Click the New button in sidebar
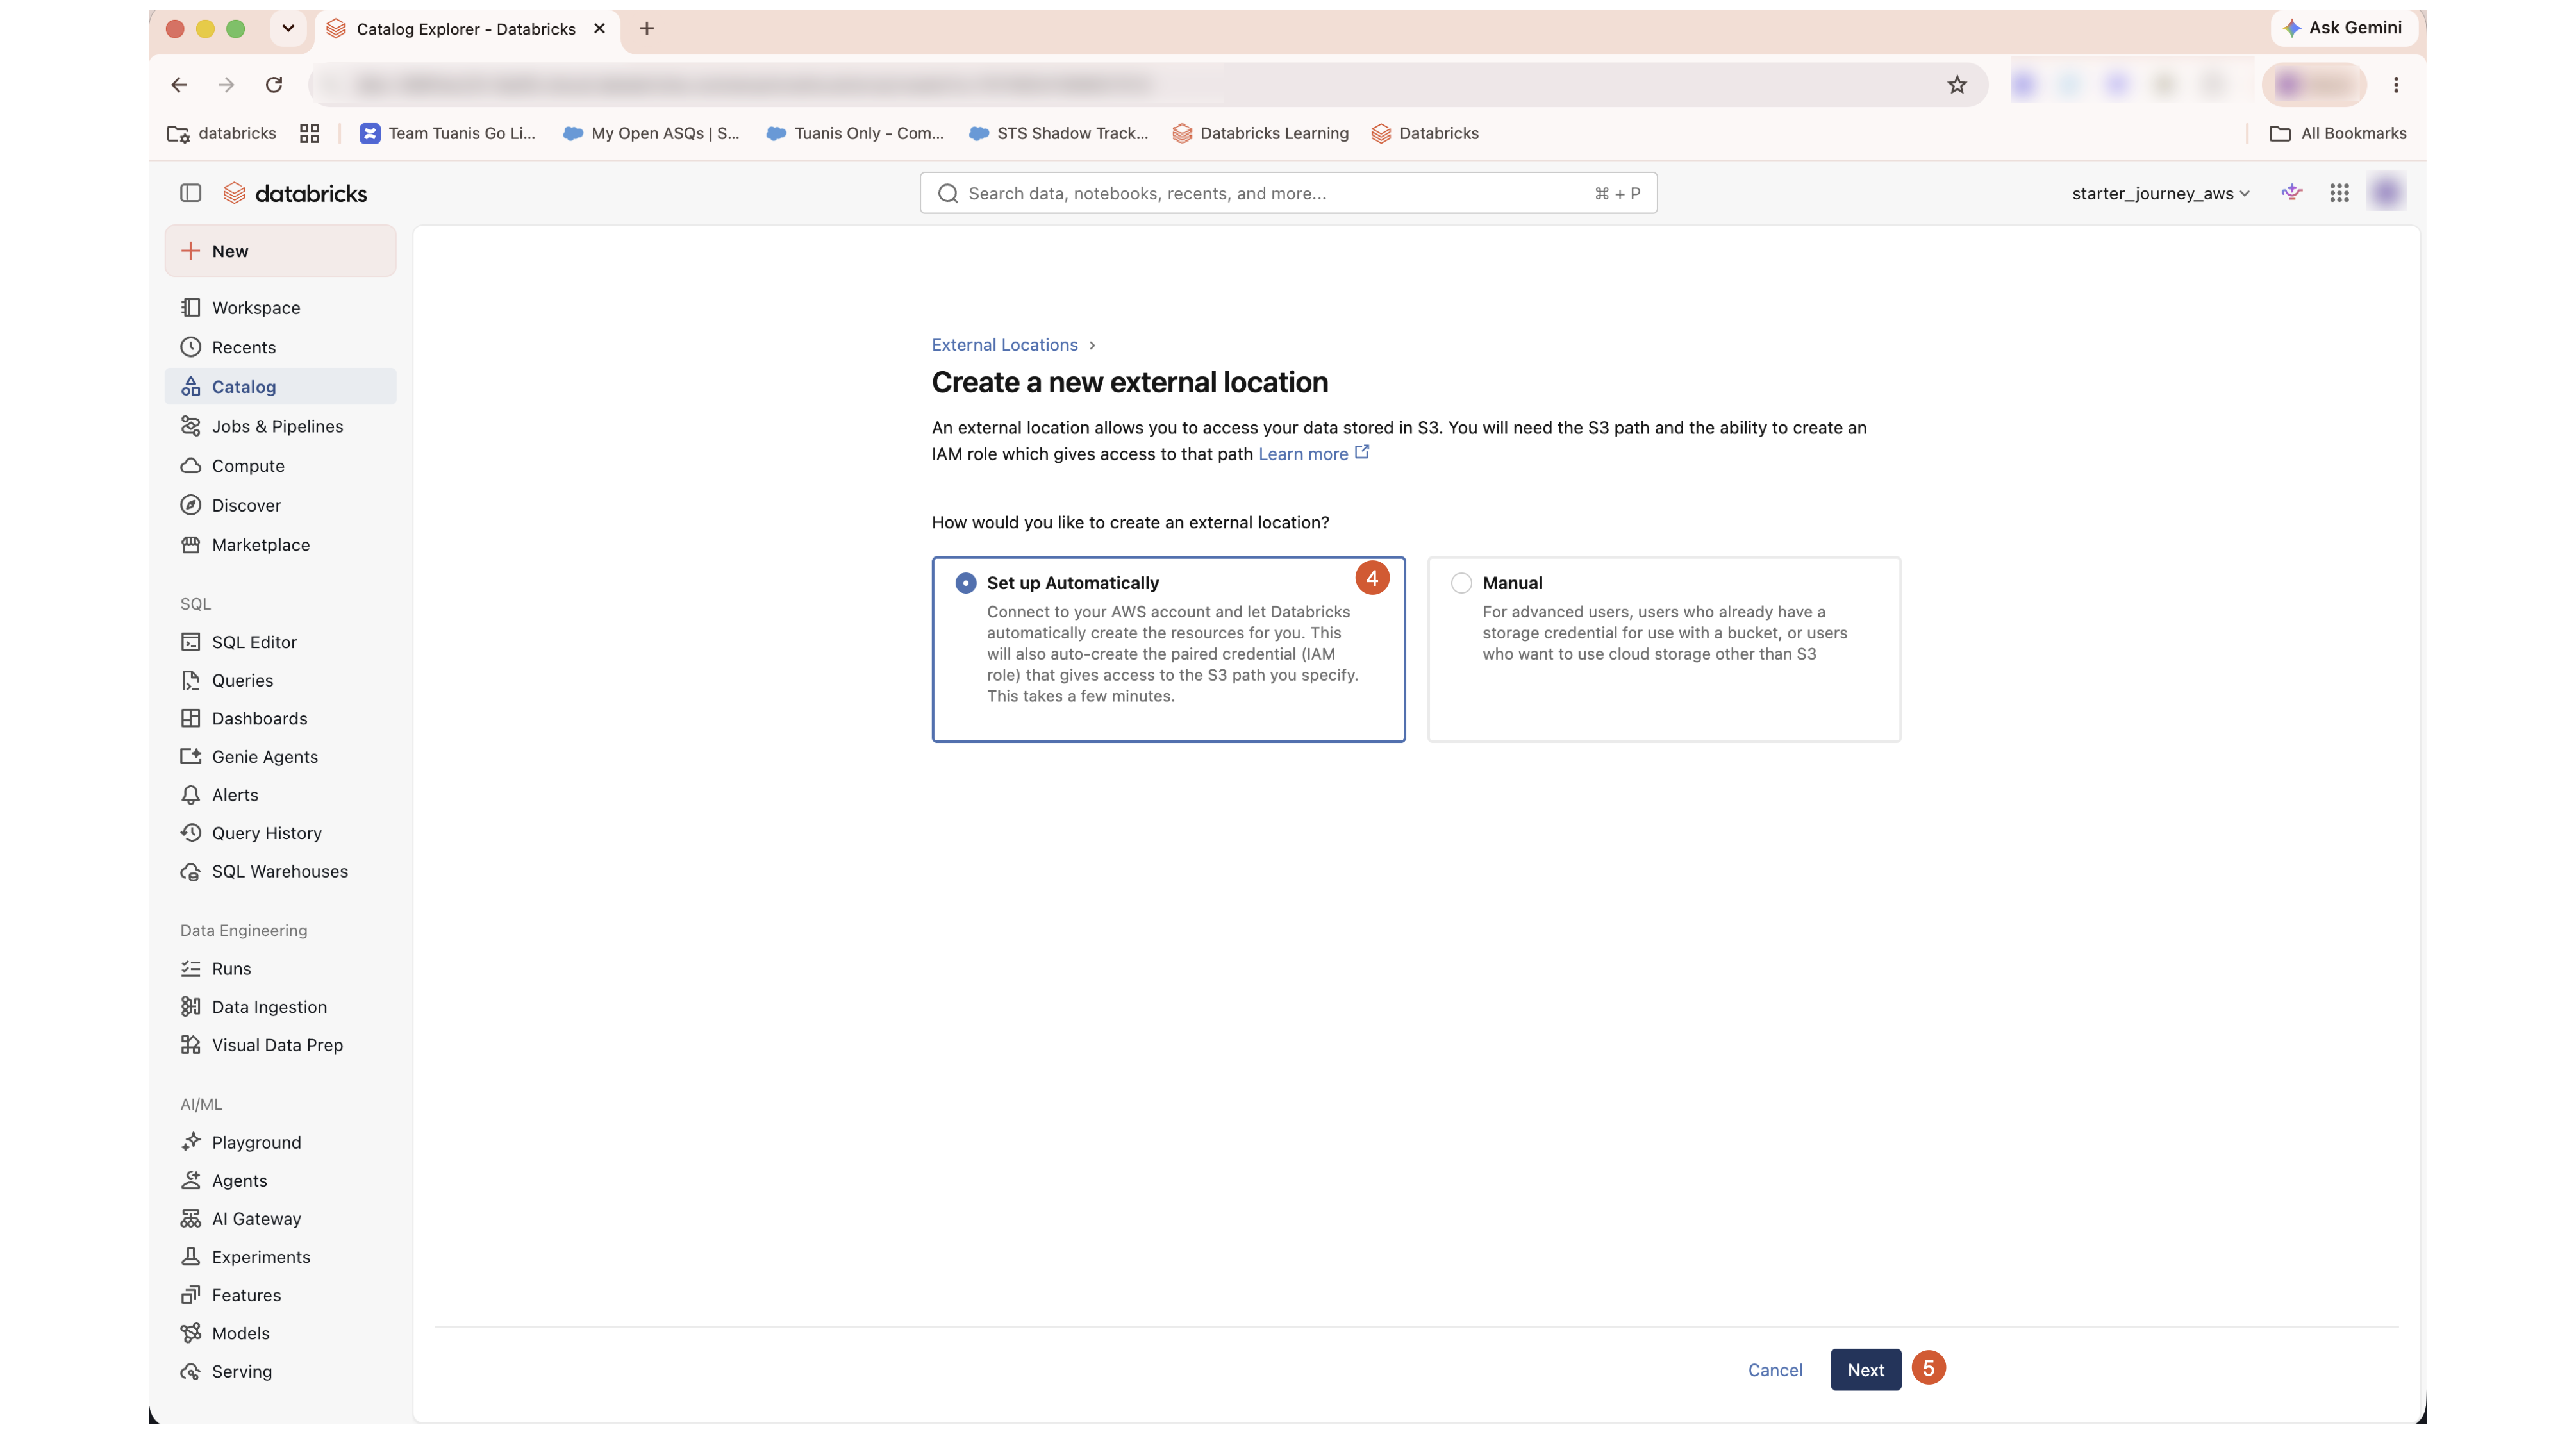 coord(280,251)
